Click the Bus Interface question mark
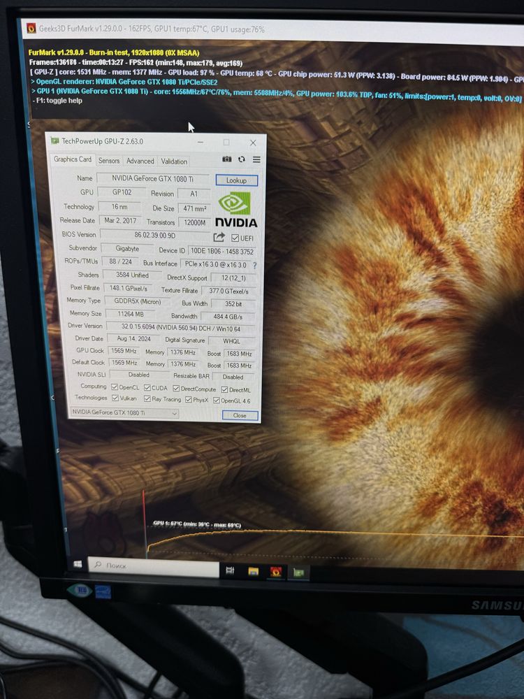Screen dimensions: 524x699 [x=255, y=265]
